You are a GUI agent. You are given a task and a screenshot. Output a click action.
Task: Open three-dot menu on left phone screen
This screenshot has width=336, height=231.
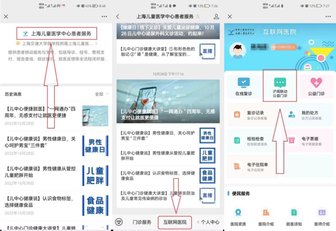click(x=104, y=16)
